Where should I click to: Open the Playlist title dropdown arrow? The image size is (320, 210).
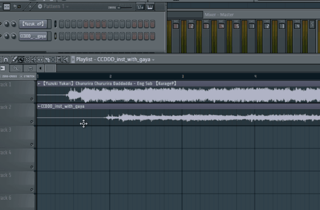tap(153, 60)
